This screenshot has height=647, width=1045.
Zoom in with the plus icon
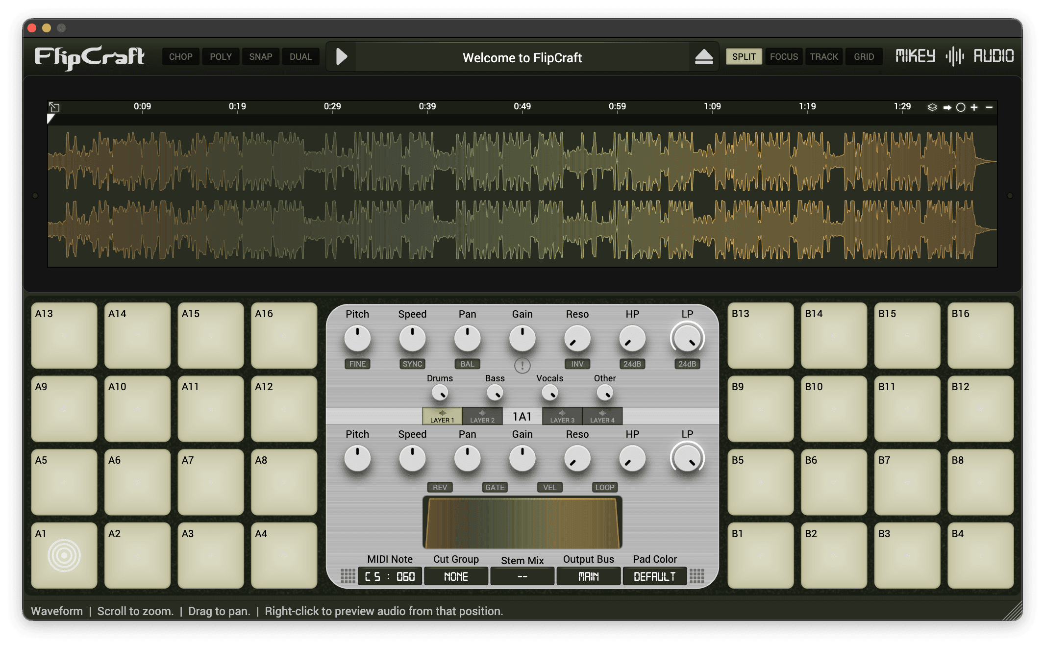pyautogui.click(x=974, y=107)
